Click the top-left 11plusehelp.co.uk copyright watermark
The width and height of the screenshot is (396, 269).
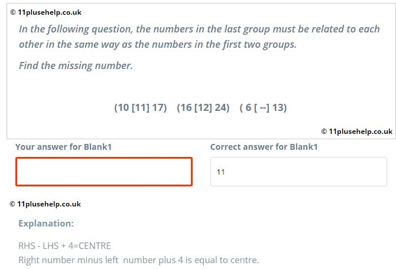46,12
